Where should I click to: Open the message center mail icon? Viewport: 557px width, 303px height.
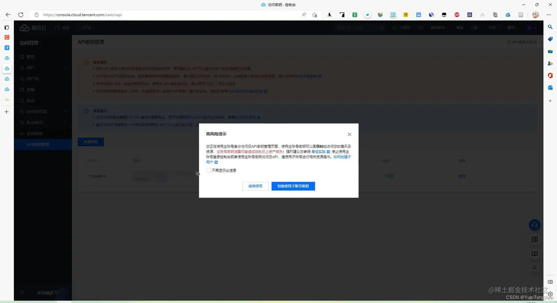point(420,27)
